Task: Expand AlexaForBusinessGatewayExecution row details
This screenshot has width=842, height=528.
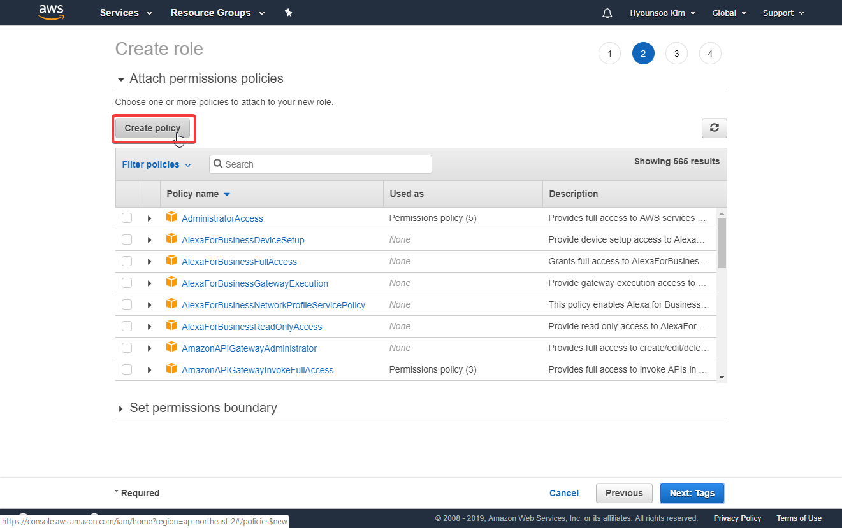Action: [x=149, y=283]
